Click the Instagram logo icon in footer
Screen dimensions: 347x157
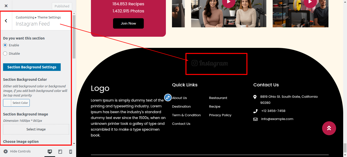[195, 63]
